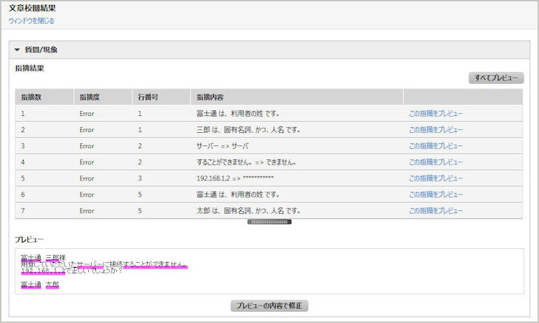Grab the resize handle below the findings table
The width and height of the screenshot is (539, 323).
coord(269,222)
